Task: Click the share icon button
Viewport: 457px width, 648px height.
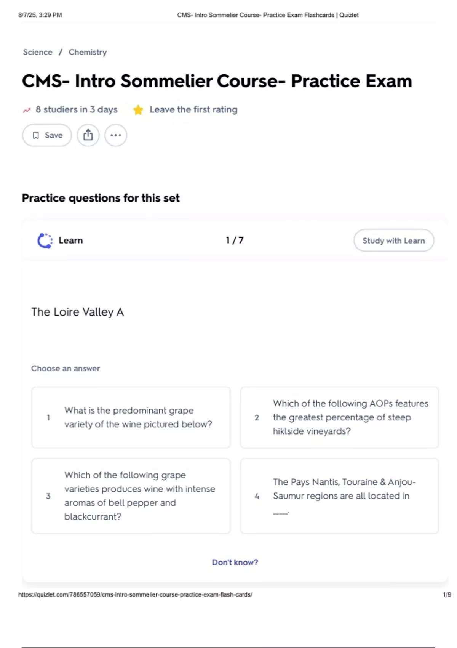Action: pyautogui.click(x=88, y=135)
